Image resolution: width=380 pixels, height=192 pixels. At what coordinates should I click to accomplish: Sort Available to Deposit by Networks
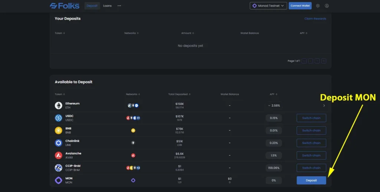pyautogui.click(x=133, y=94)
